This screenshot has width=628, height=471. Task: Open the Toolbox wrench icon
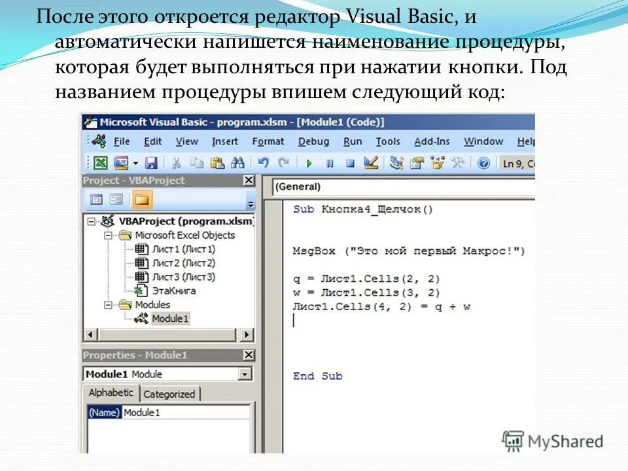458,163
